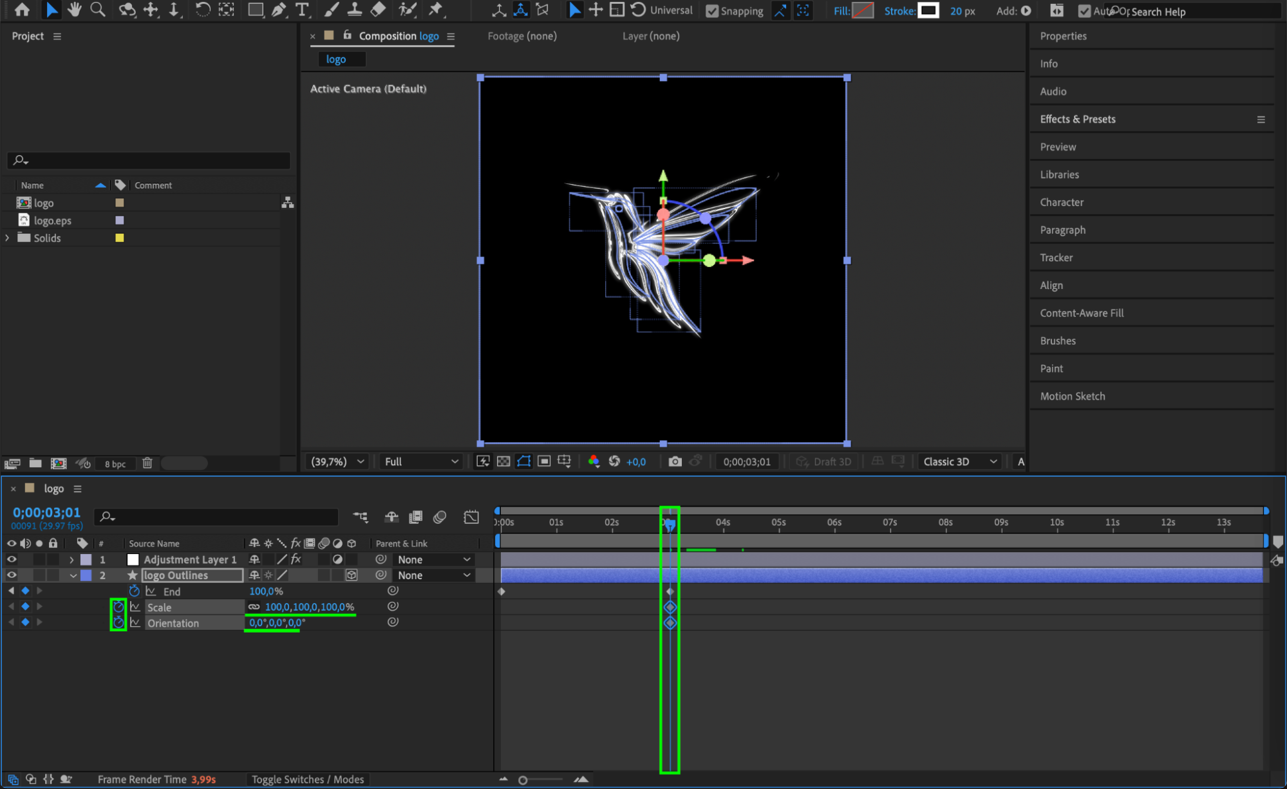The height and width of the screenshot is (789, 1287).
Task: Expand the Solids folder
Action: pyautogui.click(x=8, y=238)
